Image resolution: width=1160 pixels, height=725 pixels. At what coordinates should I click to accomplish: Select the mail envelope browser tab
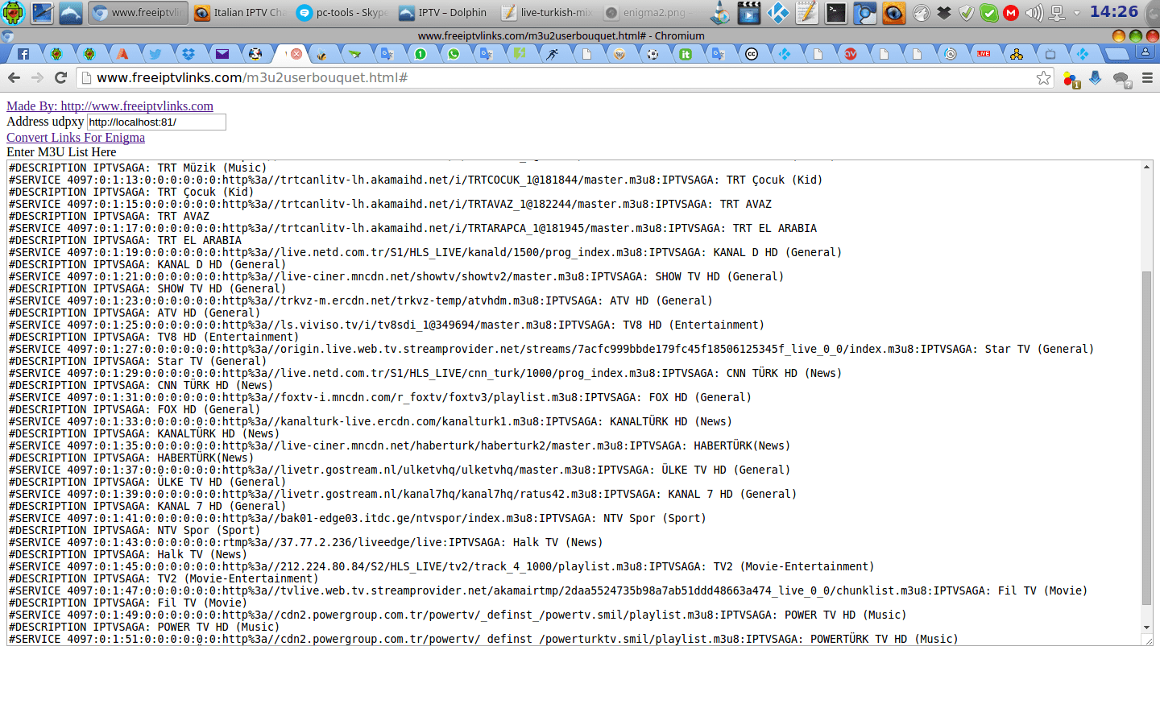coord(222,54)
